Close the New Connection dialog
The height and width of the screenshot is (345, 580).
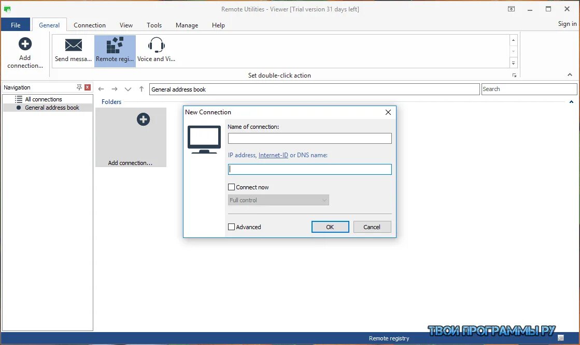[388, 112]
